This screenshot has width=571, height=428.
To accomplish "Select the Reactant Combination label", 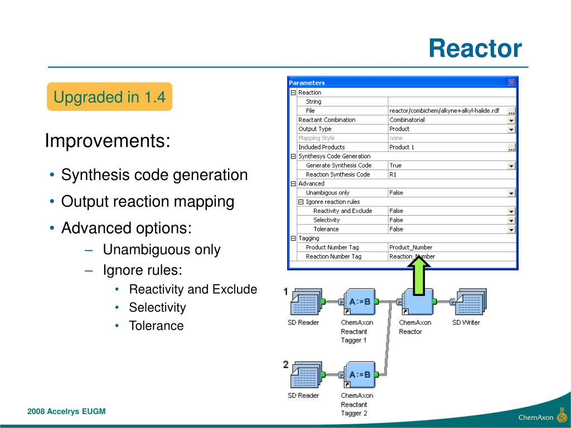I will [x=327, y=120].
